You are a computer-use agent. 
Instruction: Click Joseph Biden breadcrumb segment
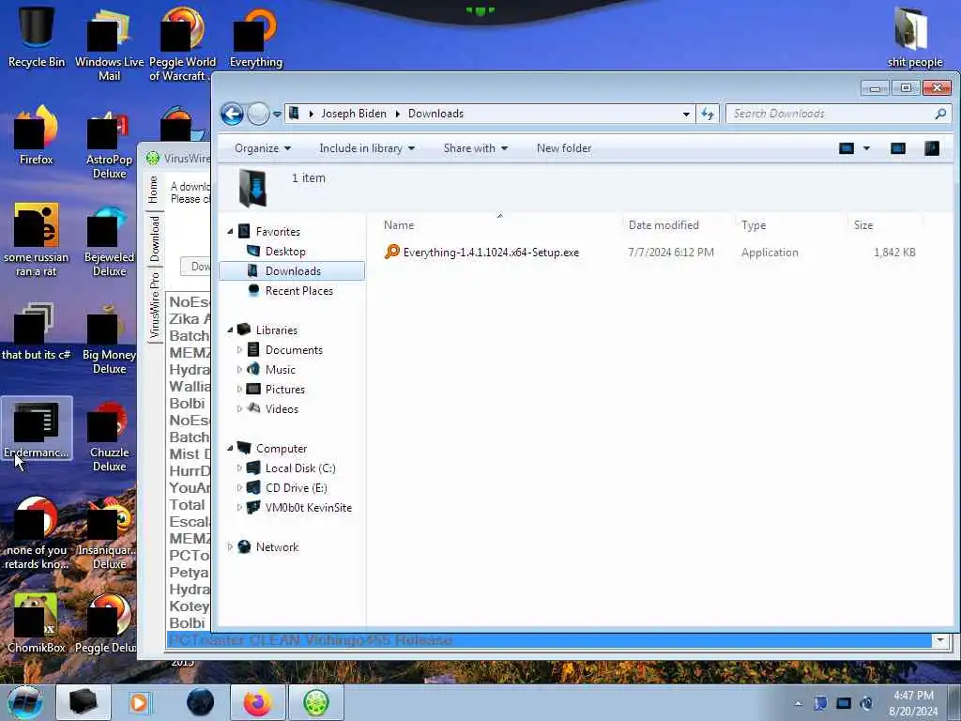[x=354, y=114]
